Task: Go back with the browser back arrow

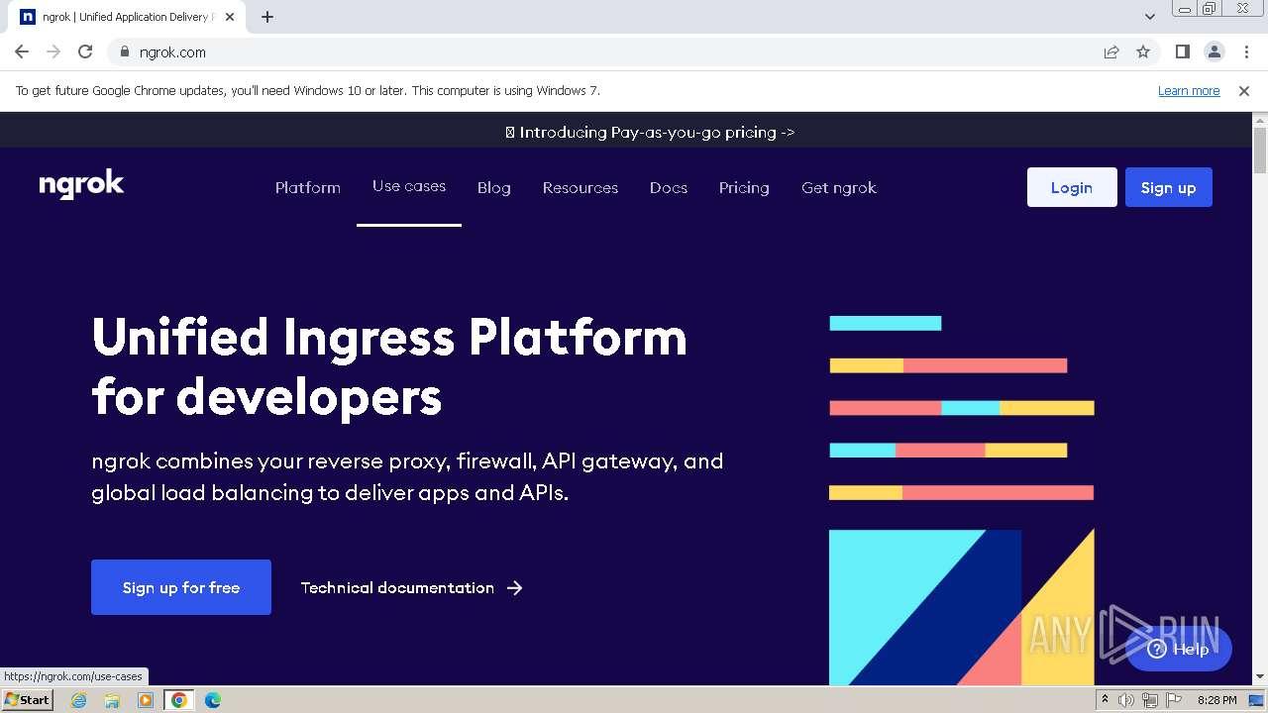Action: [22, 51]
